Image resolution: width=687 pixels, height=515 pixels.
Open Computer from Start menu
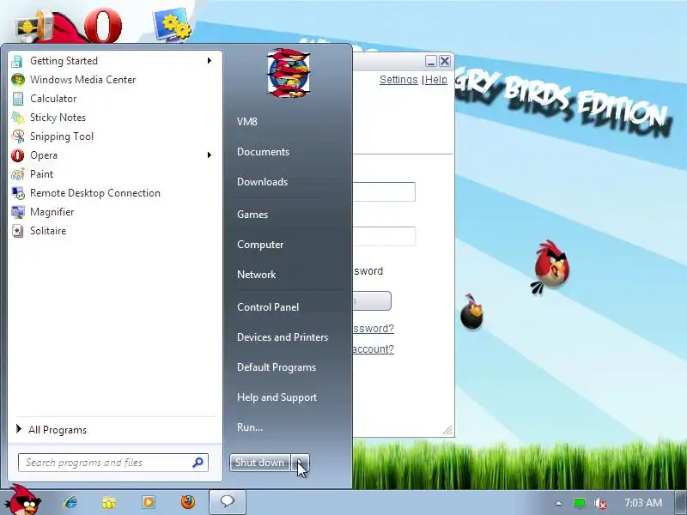click(260, 245)
